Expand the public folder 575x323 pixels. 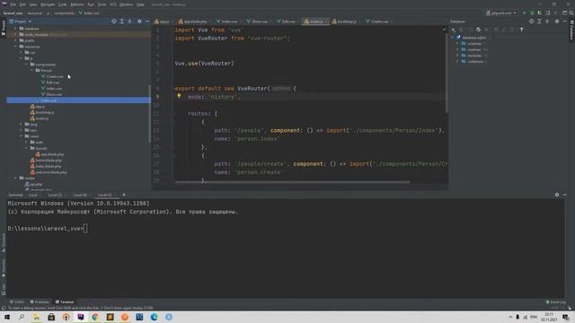click(x=15, y=40)
